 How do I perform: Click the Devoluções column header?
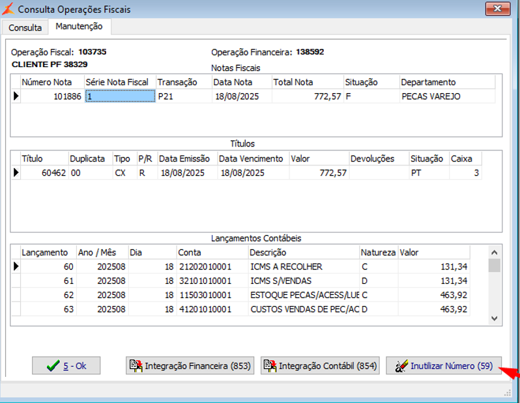[379, 159]
